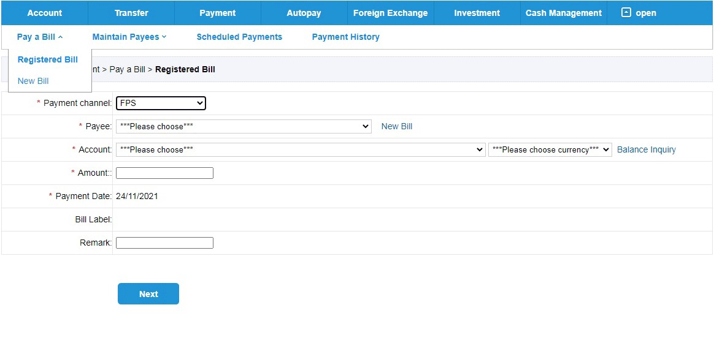Switch to the Payment tab
The height and width of the screenshot is (343, 714).
click(218, 13)
